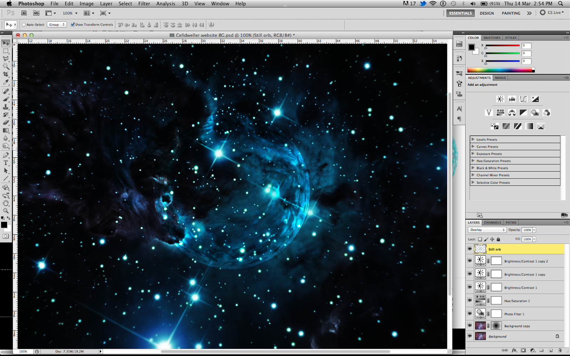Expand Channel Mixer Presets
The width and height of the screenshot is (570, 356).
(x=473, y=175)
